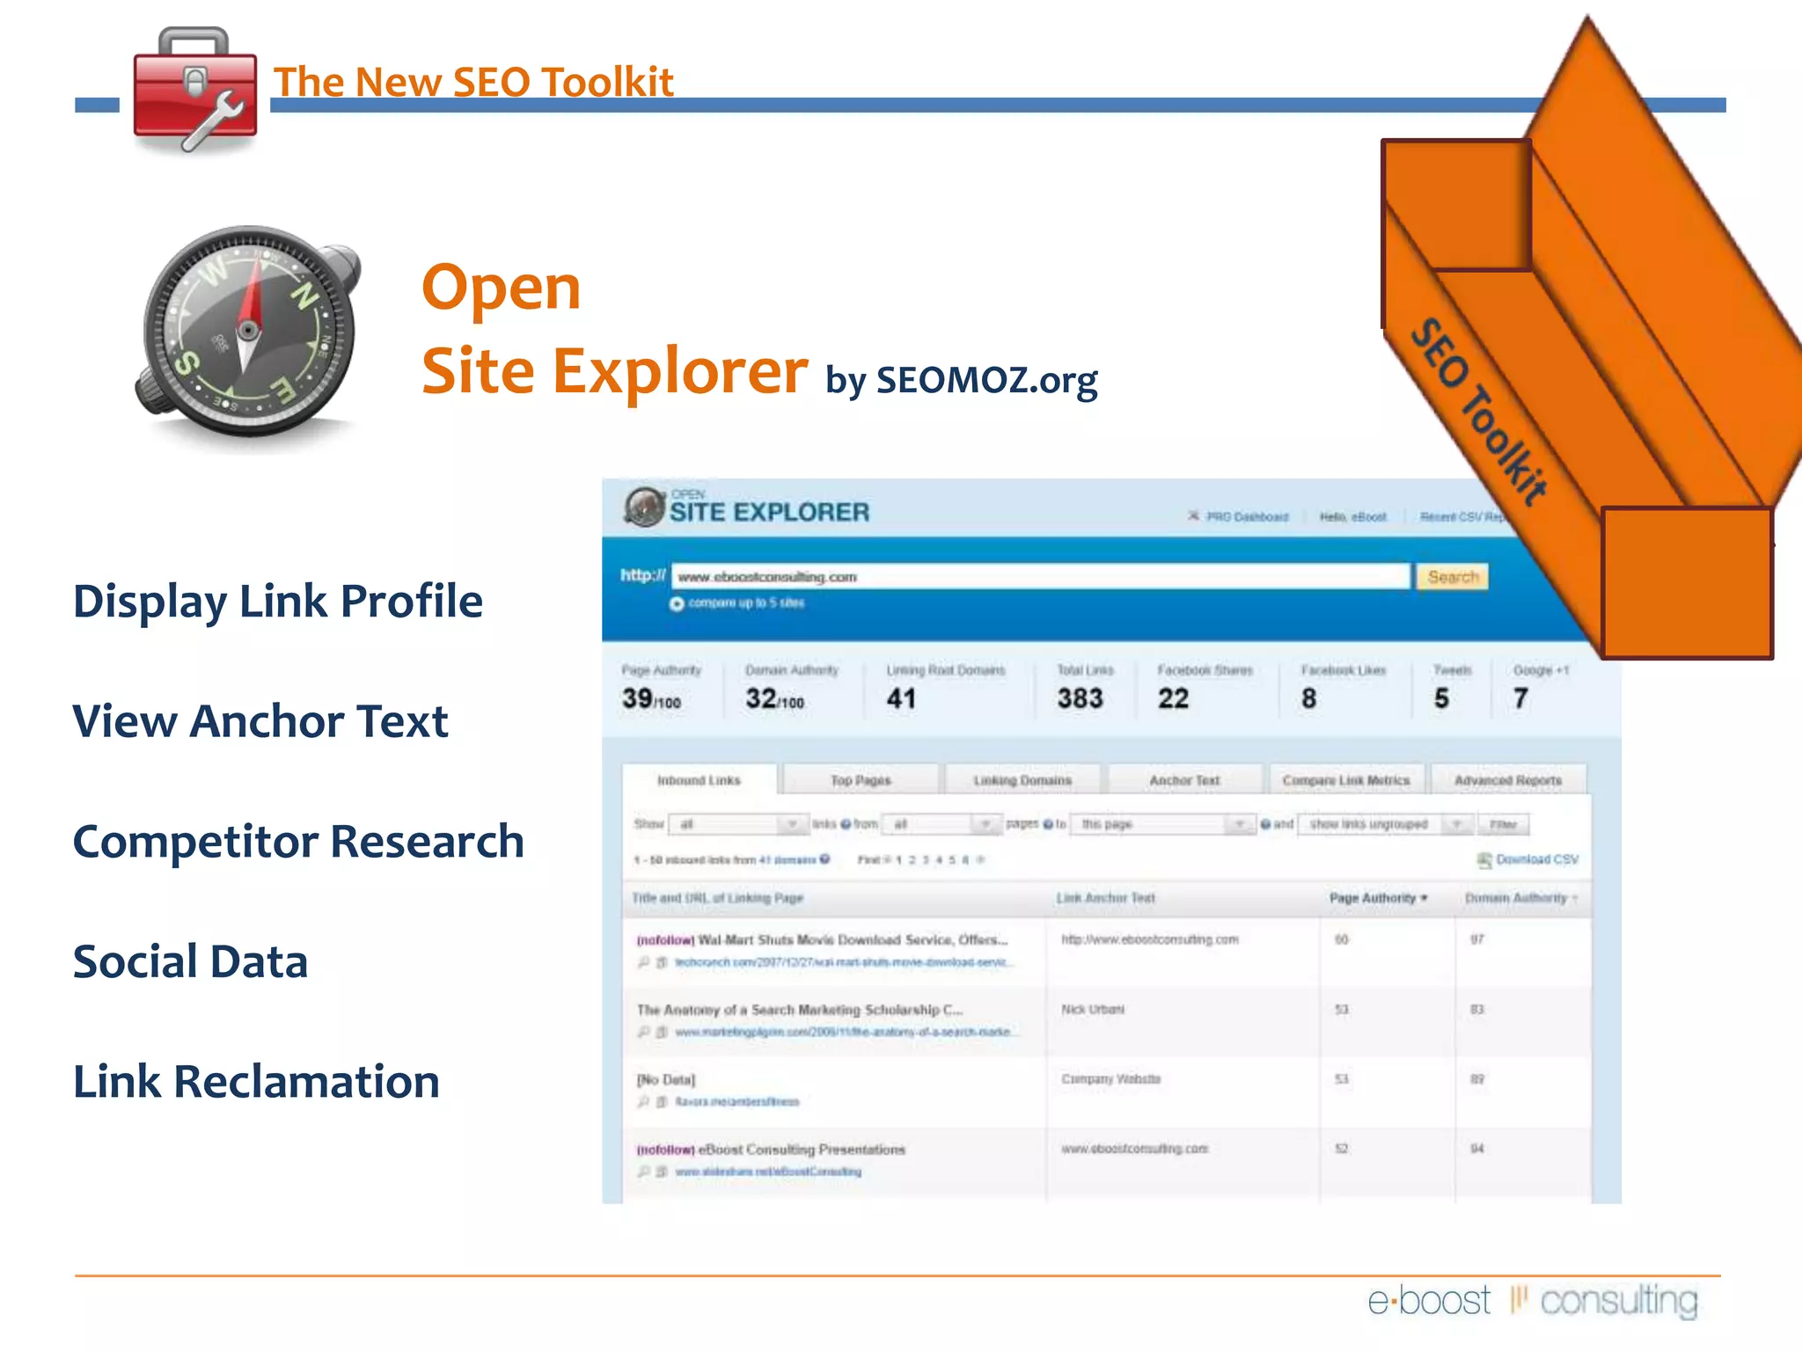Image resolution: width=1802 pixels, height=1351 pixels.
Task: Click page icon under eBoost Consulting Presentations row
Action: pyautogui.click(x=662, y=1172)
